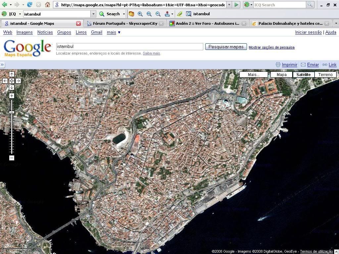Switch map view to Terreno
Viewport: 339px width, 254px height.
point(325,74)
